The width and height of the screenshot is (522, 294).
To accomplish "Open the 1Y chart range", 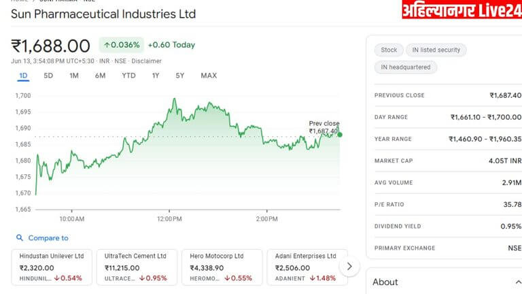I will click(x=156, y=76).
